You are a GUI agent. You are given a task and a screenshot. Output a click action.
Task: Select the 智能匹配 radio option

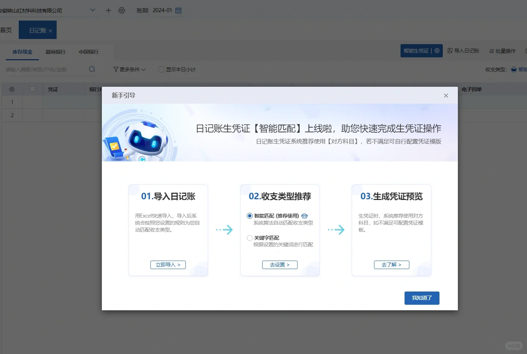[249, 216]
